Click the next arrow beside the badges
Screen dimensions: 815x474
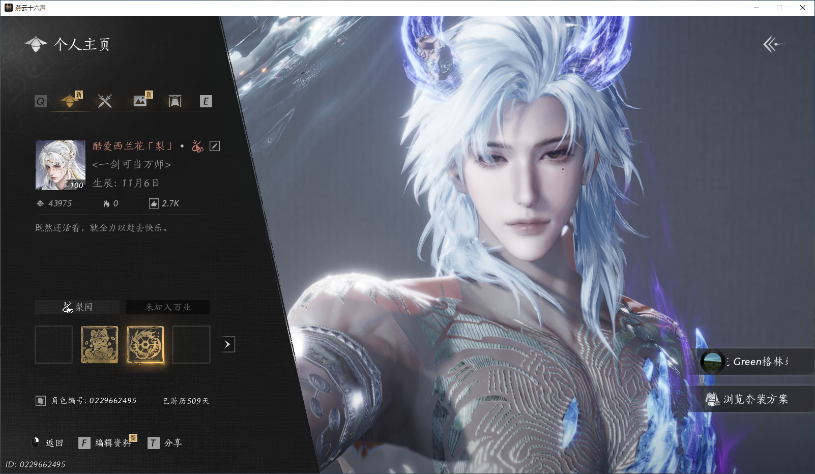pyautogui.click(x=228, y=344)
